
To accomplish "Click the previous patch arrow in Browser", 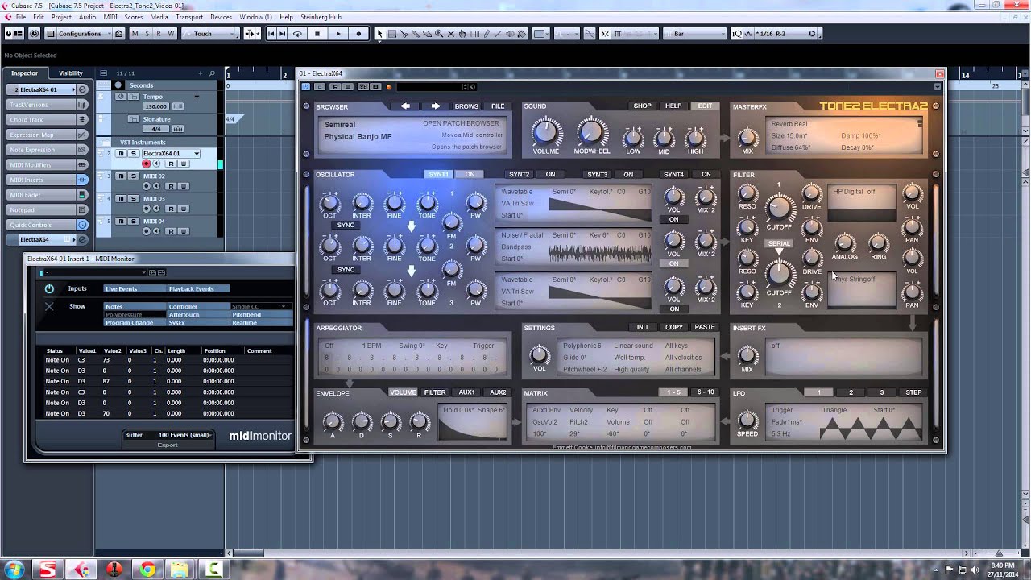I will pos(405,106).
